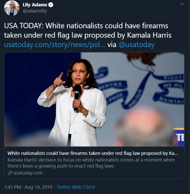Open the article preview photo
190x194 pixels.
tap(94, 99)
